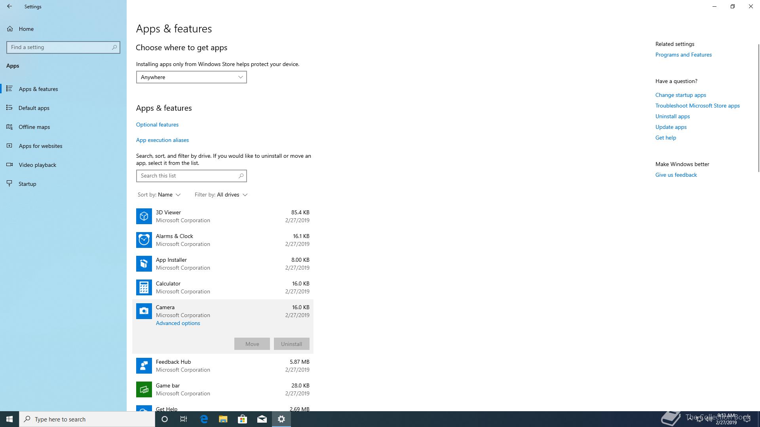Click the Video playback sidebar icon

(9, 164)
